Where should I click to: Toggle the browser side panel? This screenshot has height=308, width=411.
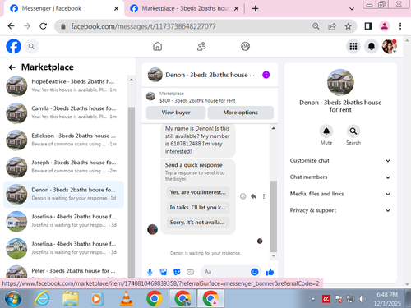coord(368,26)
